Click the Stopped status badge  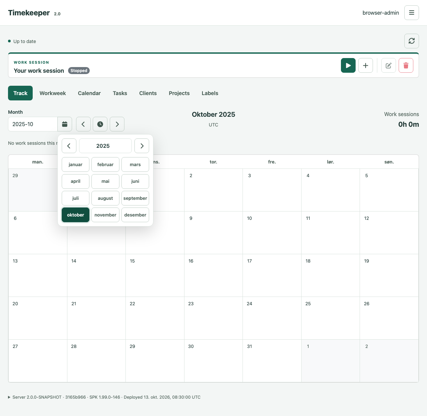pos(79,70)
